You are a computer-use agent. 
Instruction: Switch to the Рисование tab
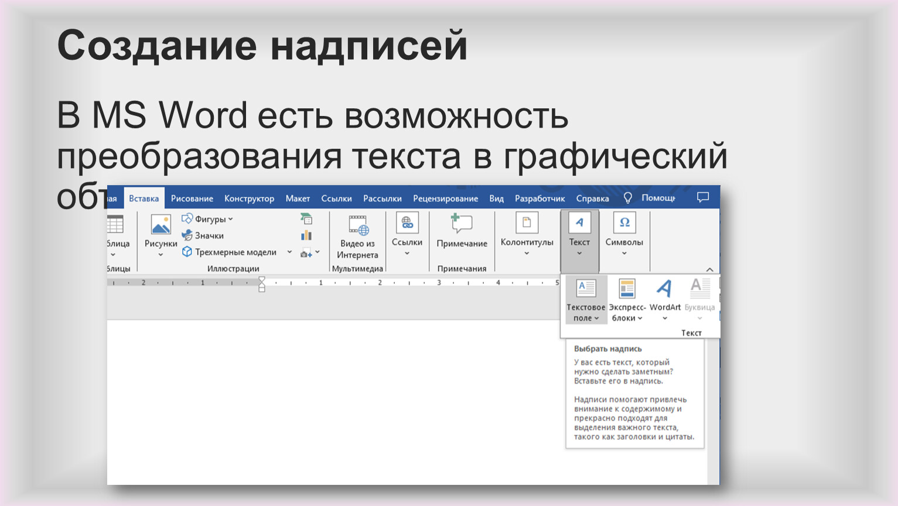pyautogui.click(x=192, y=199)
